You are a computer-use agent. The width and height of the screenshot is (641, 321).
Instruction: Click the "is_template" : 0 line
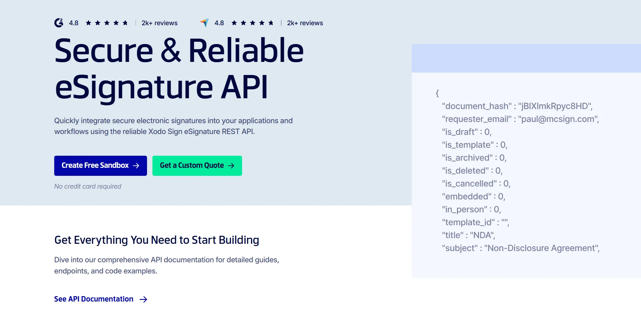pos(475,145)
